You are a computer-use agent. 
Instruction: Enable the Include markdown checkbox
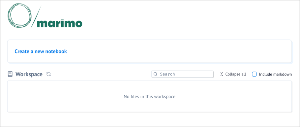pos(254,74)
